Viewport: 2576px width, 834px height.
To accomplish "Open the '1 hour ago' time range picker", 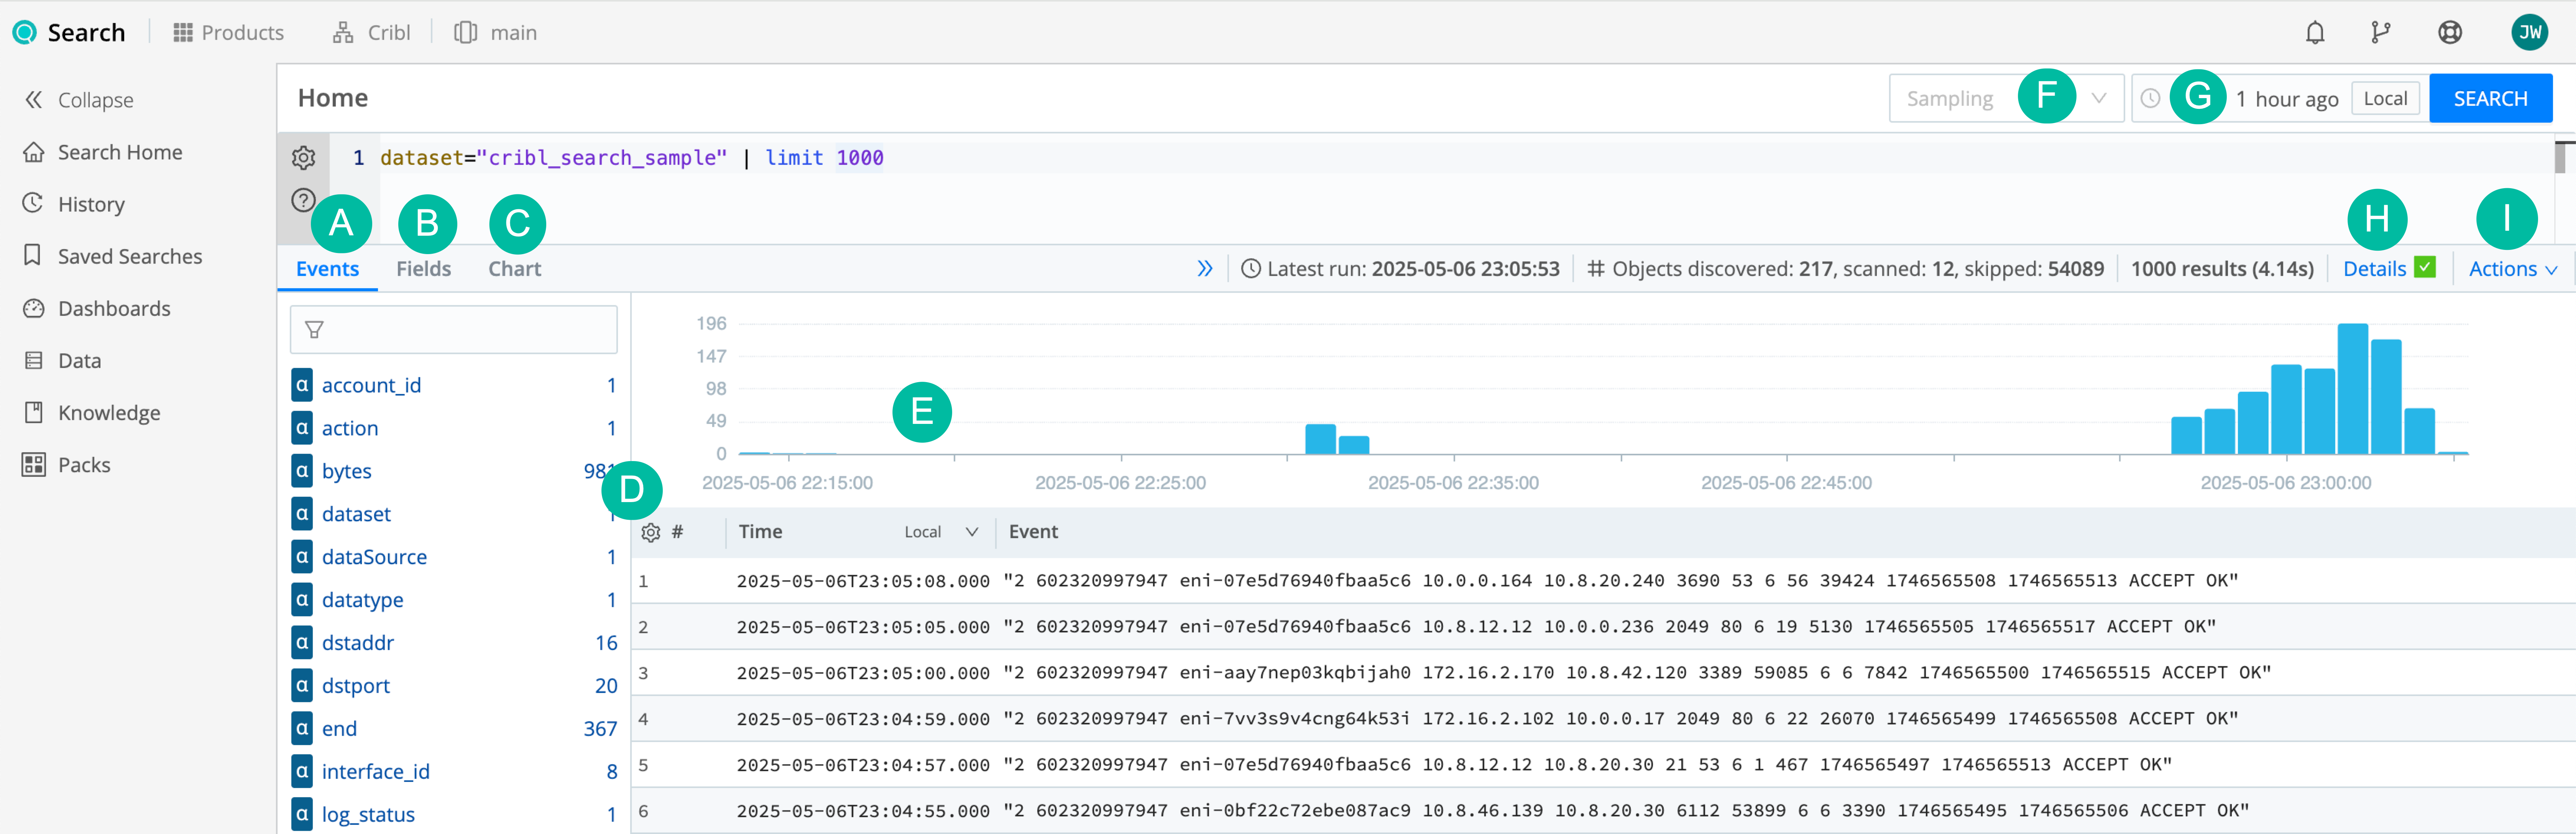I will 2288,98.
